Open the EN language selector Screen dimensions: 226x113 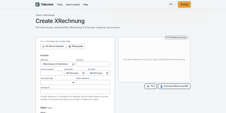click(172, 5)
